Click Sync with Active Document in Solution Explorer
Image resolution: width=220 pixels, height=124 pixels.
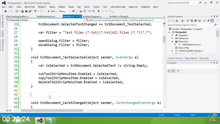coord(188,21)
